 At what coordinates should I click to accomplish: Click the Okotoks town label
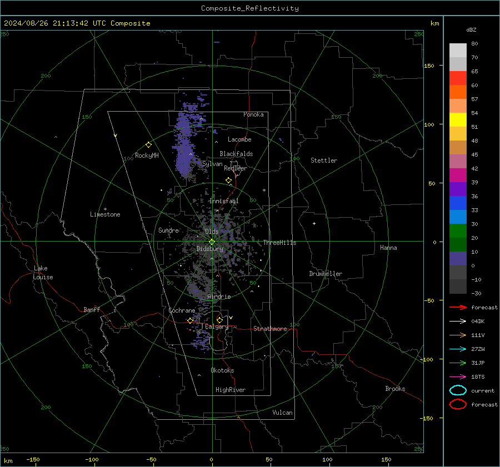(x=222, y=370)
